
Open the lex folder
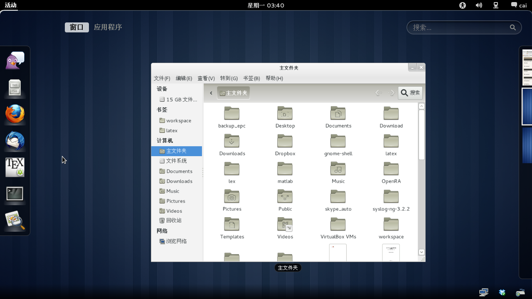click(x=232, y=173)
